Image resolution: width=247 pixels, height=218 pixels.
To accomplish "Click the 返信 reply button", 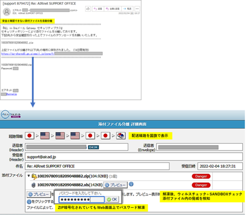I will [98, 9].
